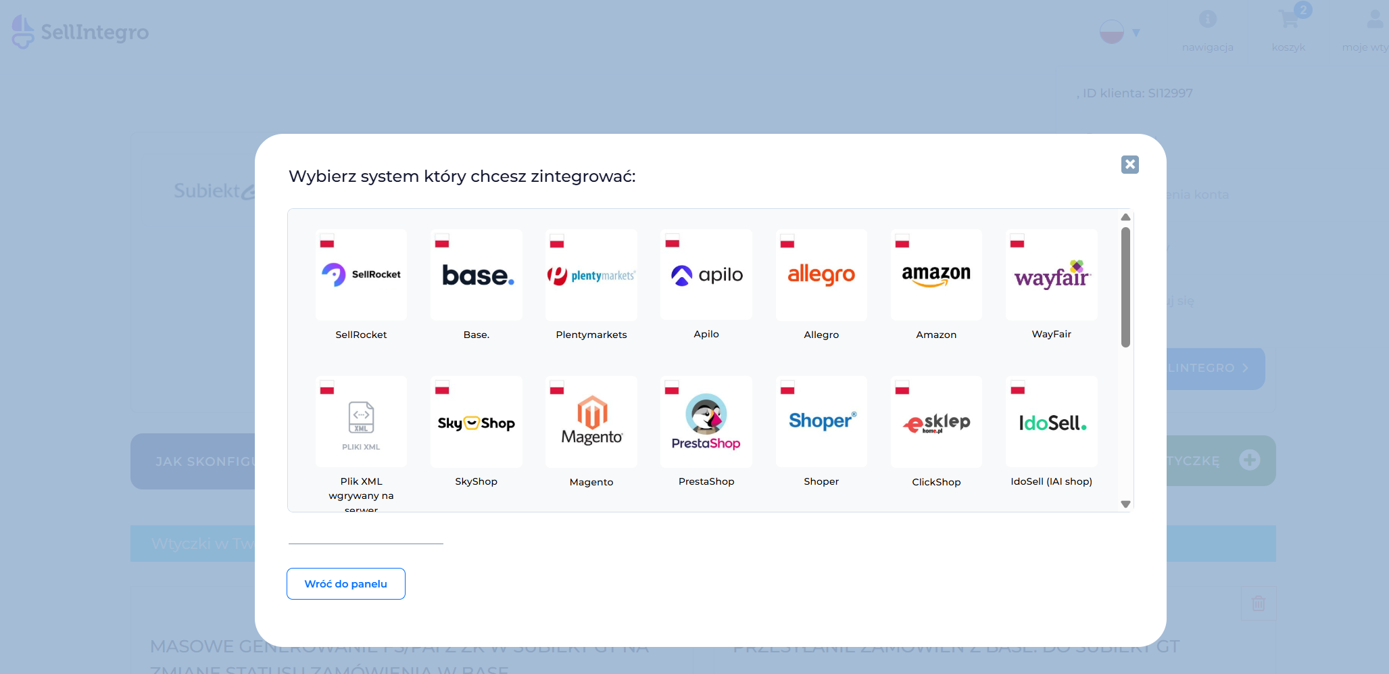Click the Amazon label text
1389x674 pixels.
pos(936,335)
